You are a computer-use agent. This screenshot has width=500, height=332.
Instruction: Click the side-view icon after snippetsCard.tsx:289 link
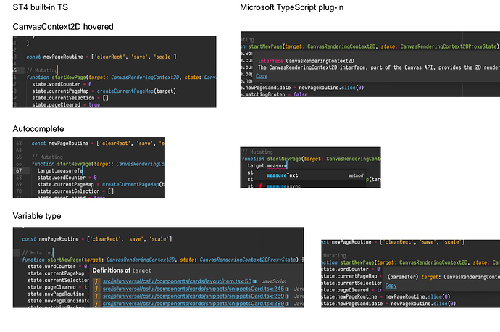287,304
